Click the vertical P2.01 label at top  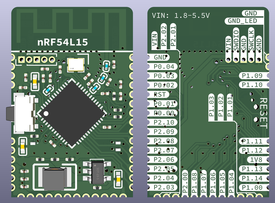point(173,36)
